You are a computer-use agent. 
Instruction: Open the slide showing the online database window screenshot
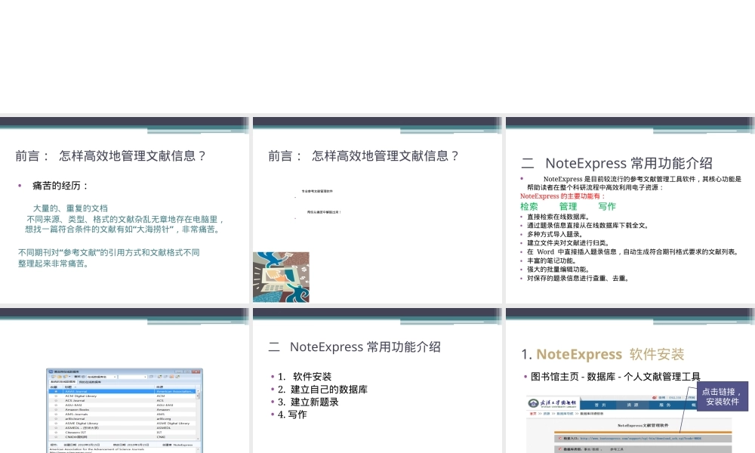[x=125, y=381]
